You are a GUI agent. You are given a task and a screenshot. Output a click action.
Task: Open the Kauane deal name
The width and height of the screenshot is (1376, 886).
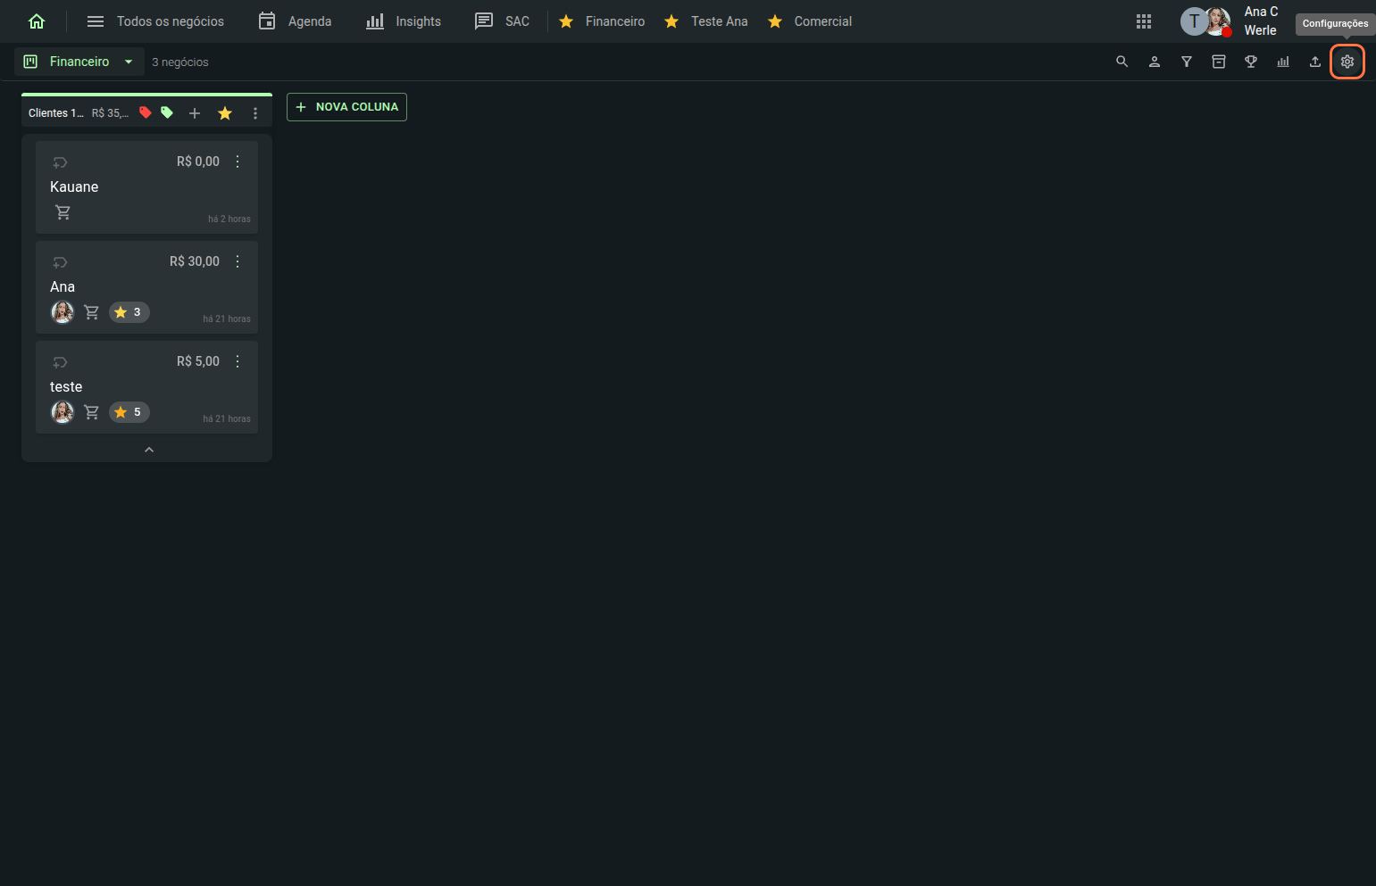(74, 187)
